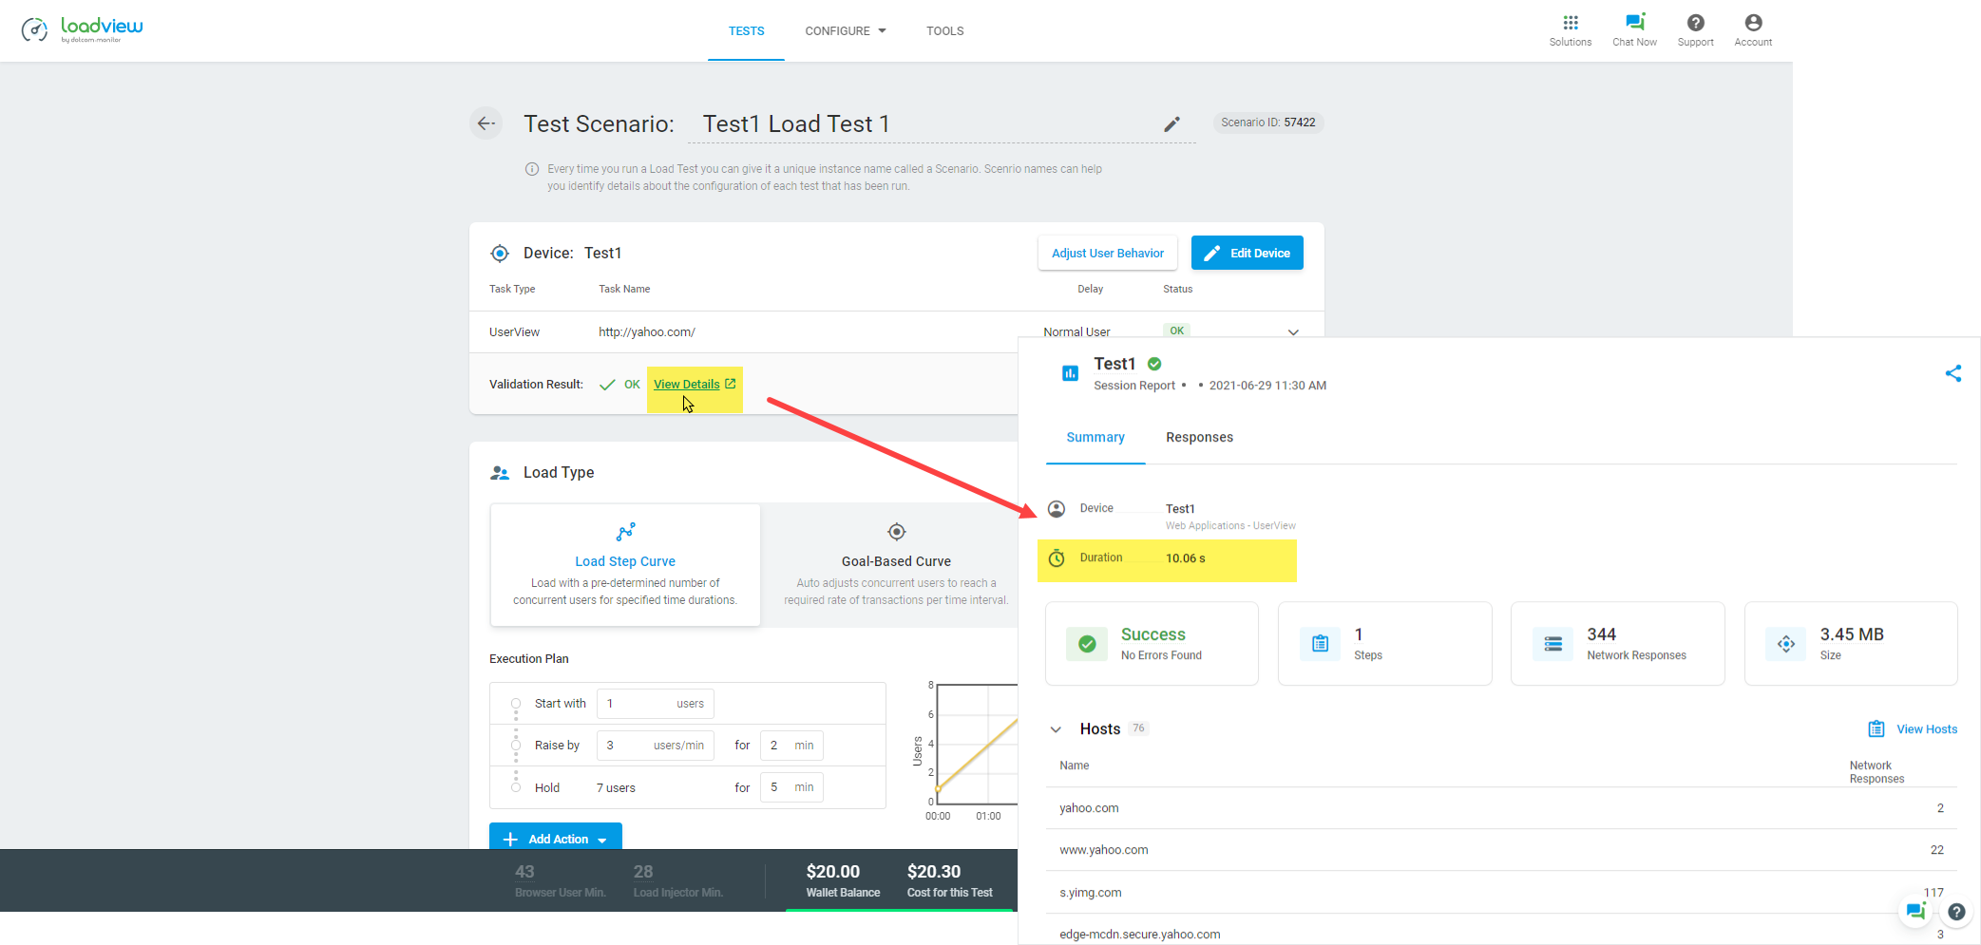This screenshot has width=1981, height=945.
Task: Click the yahoo.com host row
Action: tap(1501, 808)
